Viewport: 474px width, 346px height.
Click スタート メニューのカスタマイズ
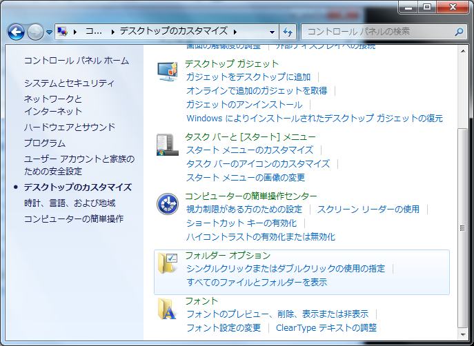pos(250,150)
